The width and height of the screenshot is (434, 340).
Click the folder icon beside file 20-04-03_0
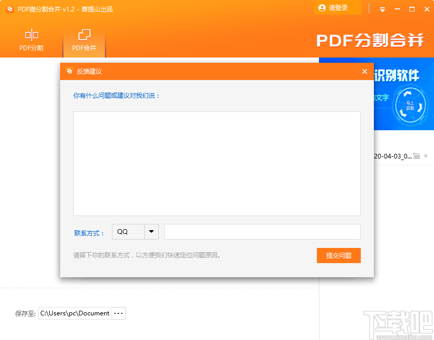pos(417,155)
